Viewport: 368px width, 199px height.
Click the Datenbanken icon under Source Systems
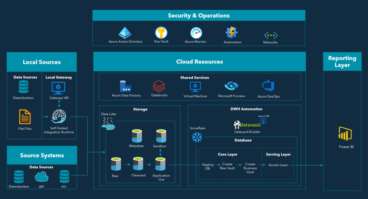pos(19,176)
